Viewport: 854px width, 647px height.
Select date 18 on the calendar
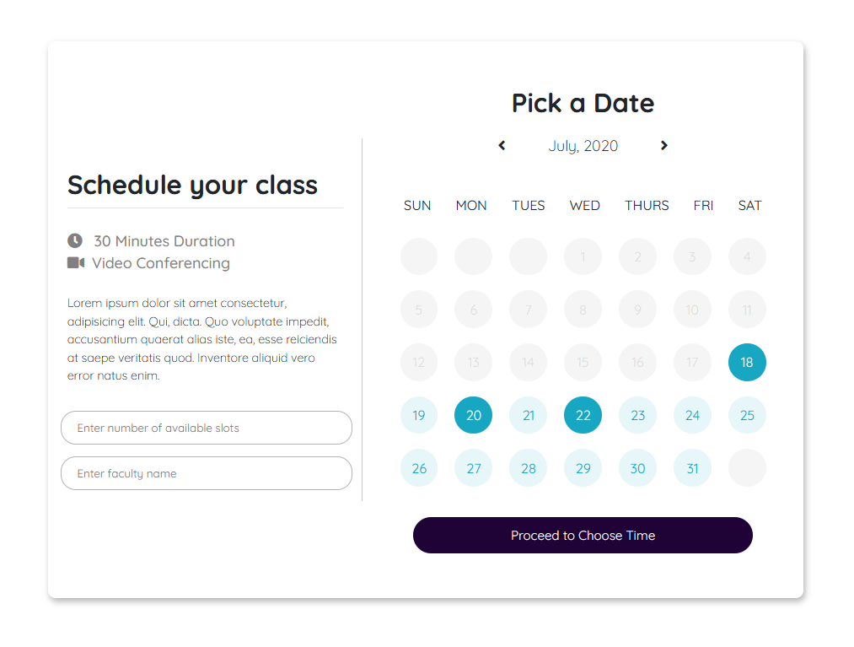747,363
